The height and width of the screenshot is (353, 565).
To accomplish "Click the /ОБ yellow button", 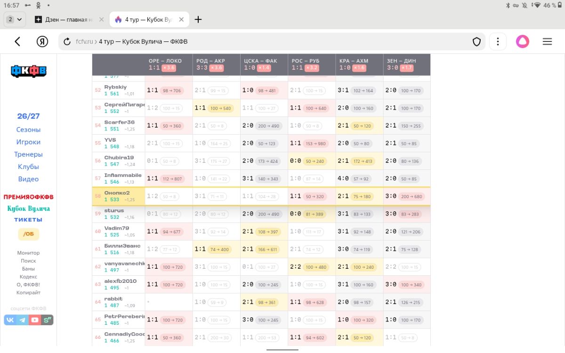I will click(29, 234).
